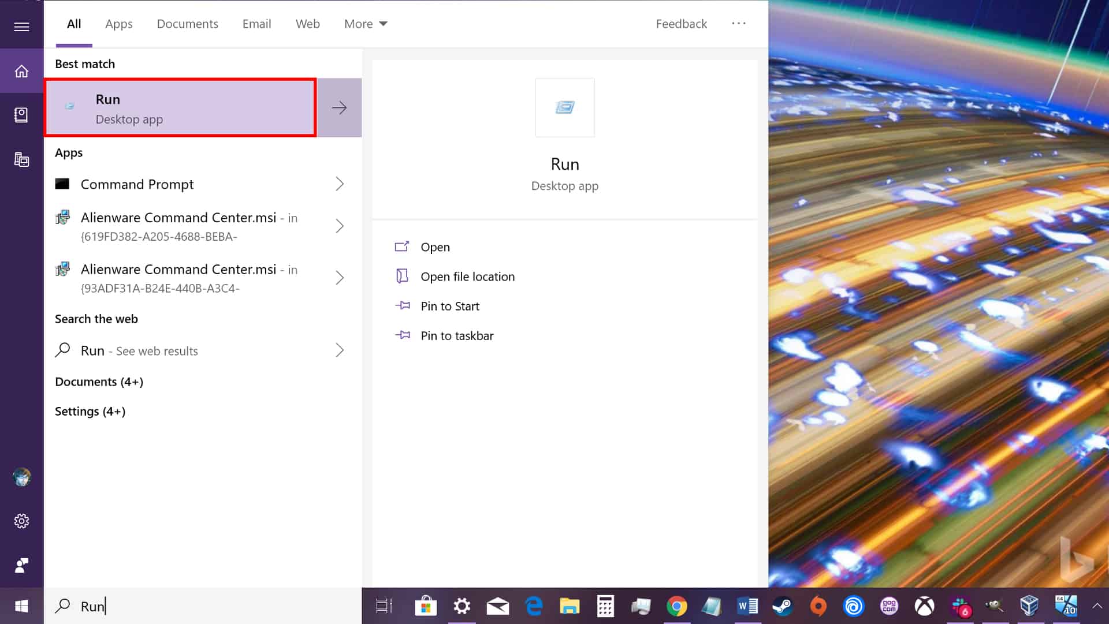Click the search box containing Run
This screenshot has height=624, width=1109.
[202, 606]
